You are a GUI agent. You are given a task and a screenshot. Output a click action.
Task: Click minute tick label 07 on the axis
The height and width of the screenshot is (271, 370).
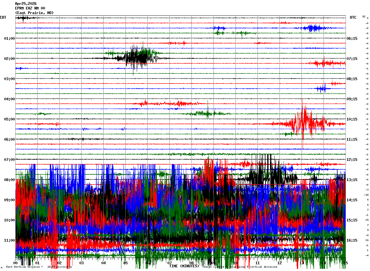pyautogui.click(x=169, y=263)
